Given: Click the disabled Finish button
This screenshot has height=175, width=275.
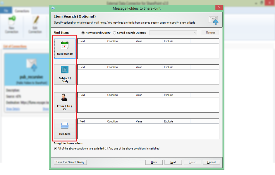Looking at the screenshot, I should (x=192, y=162).
